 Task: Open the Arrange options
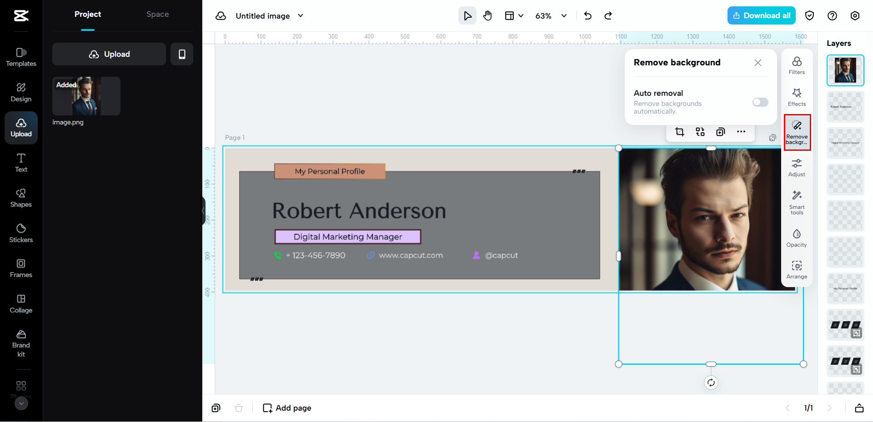click(797, 270)
